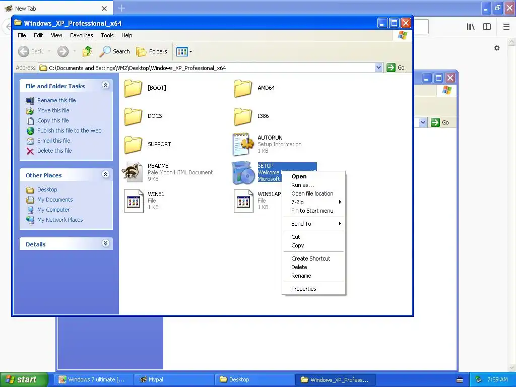Viewport: 516px width, 387px height.
Task: Open the Views dropdown button
Action: point(184,51)
